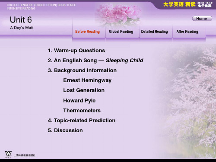Open the Detailed Reading tab
216x162 pixels.
pyautogui.click(x=154, y=32)
